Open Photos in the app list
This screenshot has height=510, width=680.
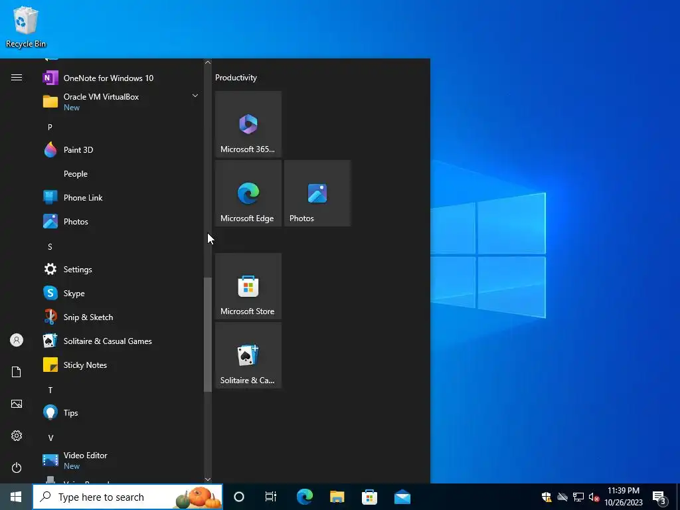[122, 221]
